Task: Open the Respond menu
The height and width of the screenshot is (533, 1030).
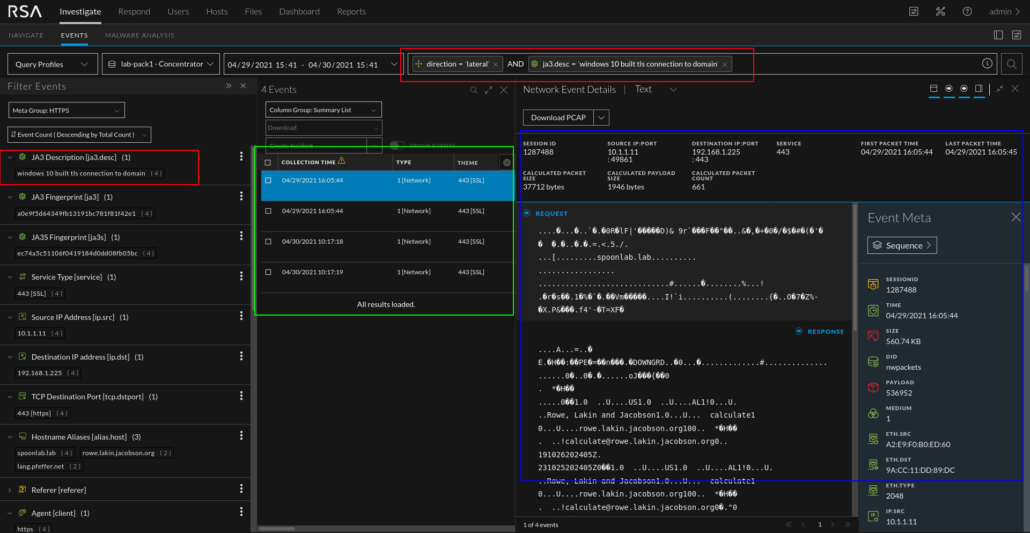Action: pos(134,12)
